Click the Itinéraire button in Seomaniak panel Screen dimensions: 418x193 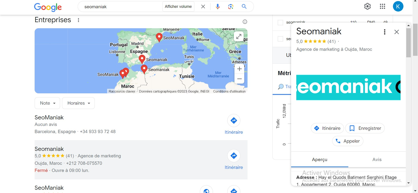tap(327, 128)
